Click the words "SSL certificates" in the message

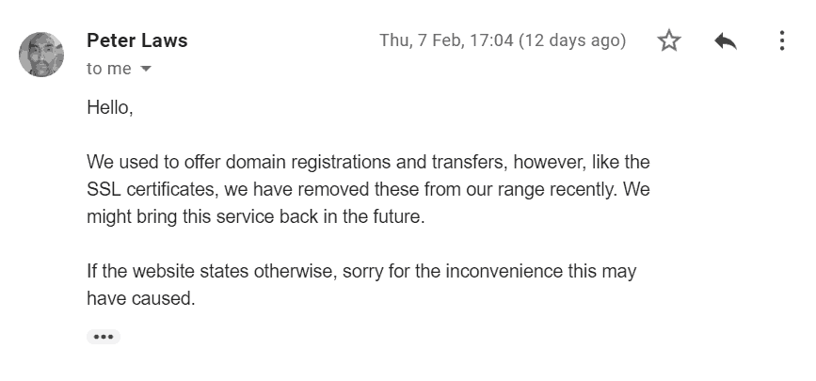tap(151, 189)
